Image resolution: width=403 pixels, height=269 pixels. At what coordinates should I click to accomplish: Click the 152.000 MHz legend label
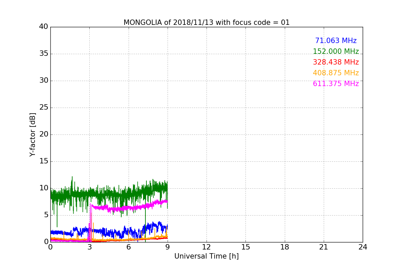pyautogui.click(x=336, y=51)
